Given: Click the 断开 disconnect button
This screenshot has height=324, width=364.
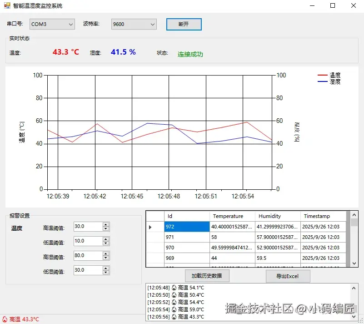Looking at the screenshot, I should coord(184,24).
